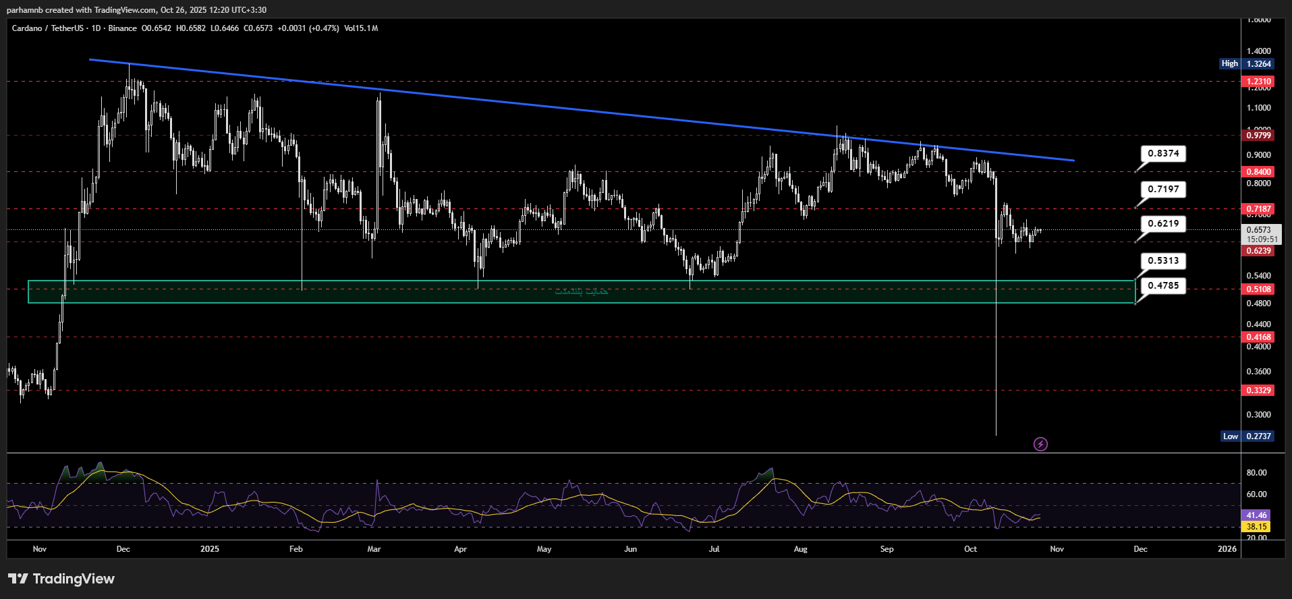Click the Oct label on time axis

pos(970,549)
